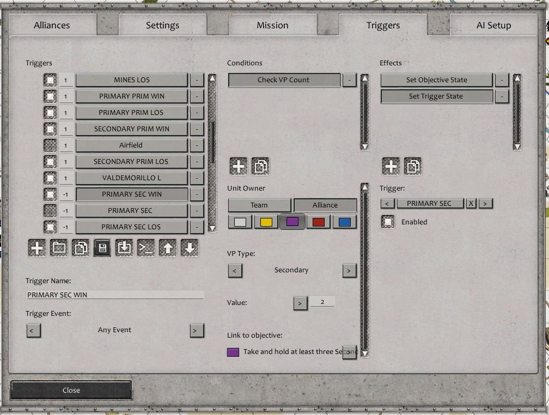Remove the PRIMARY PRIM WIN trigger
The height and width of the screenshot is (415, 549).
tap(197, 96)
